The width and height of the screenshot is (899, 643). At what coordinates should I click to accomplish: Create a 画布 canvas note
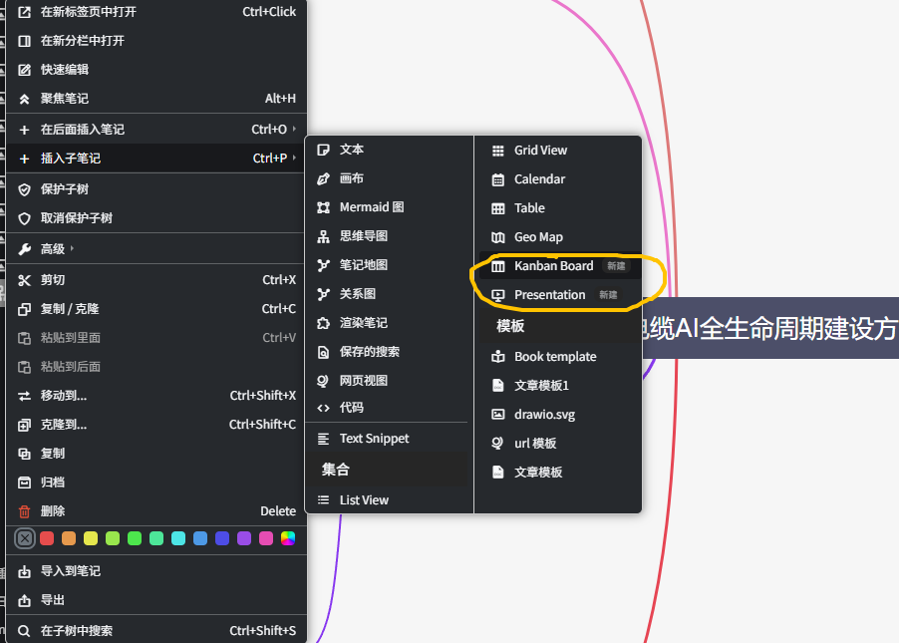click(351, 178)
